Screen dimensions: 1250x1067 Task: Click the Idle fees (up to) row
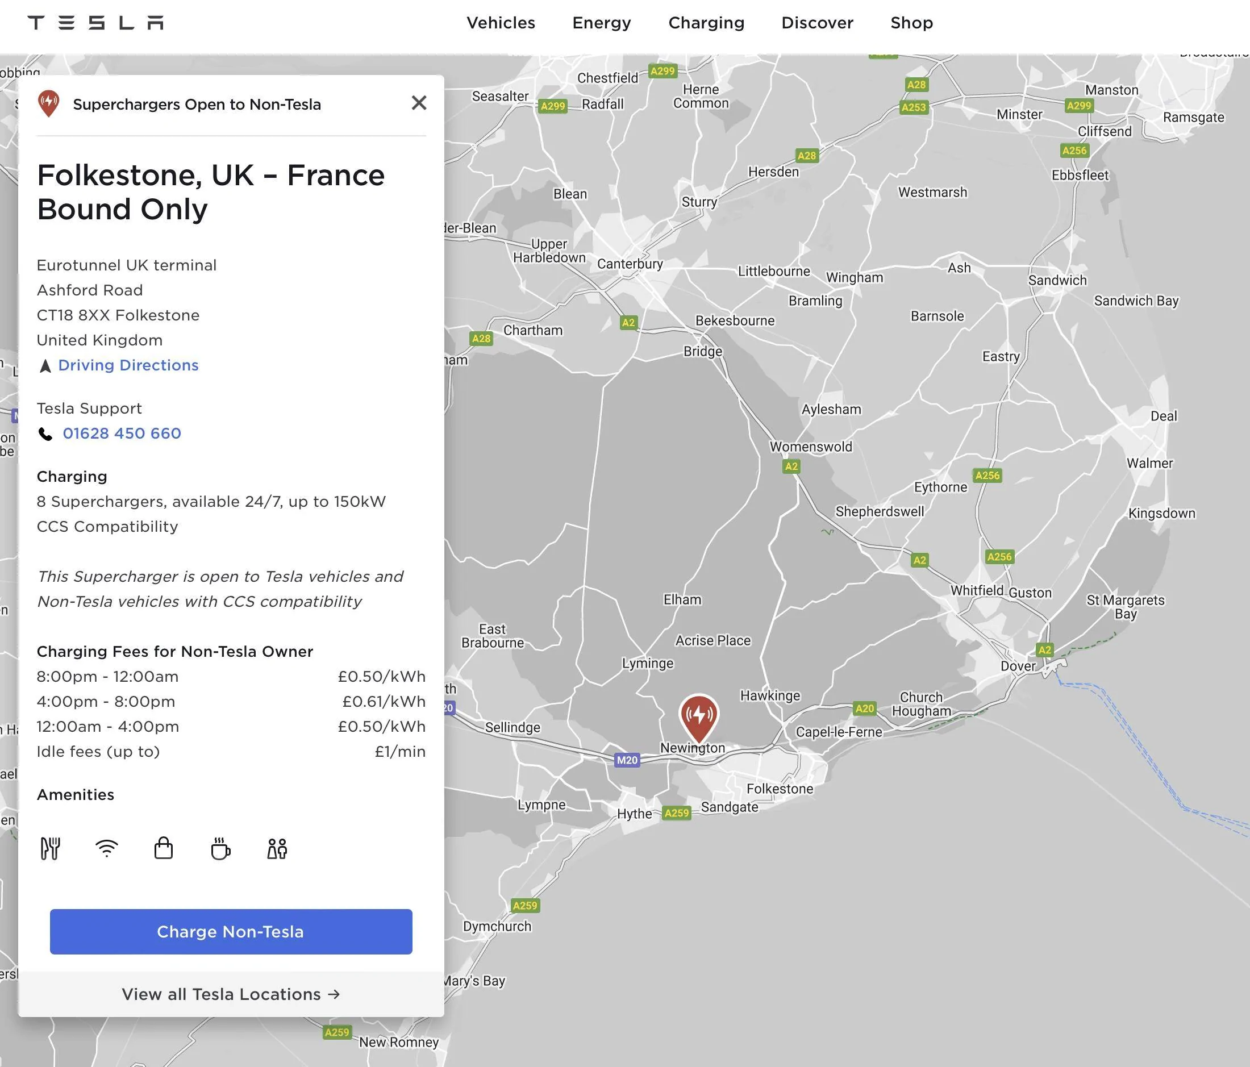tap(231, 752)
